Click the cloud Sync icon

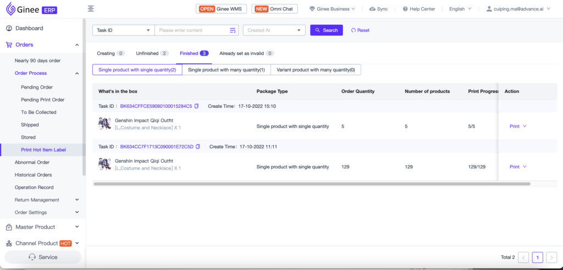tap(372, 9)
